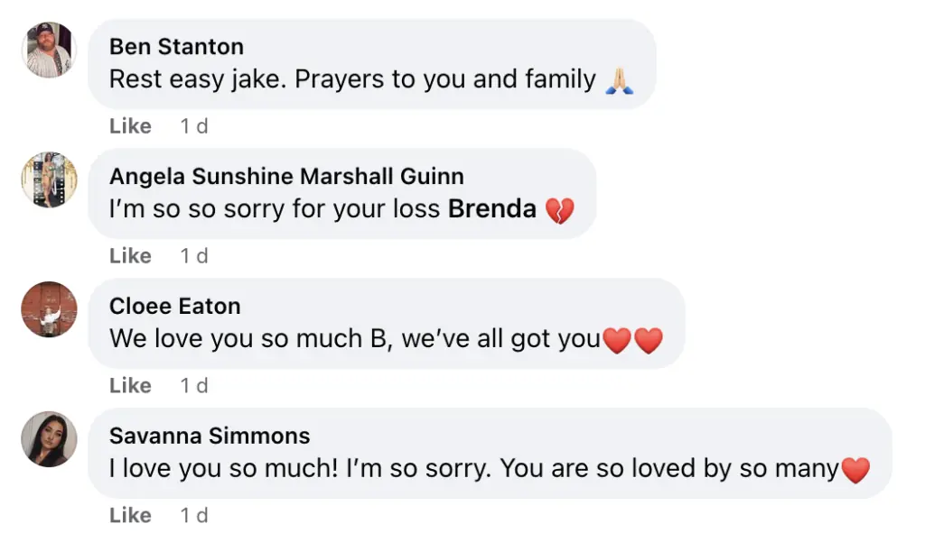Click Ben Stanton's profile picture

pos(48,49)
